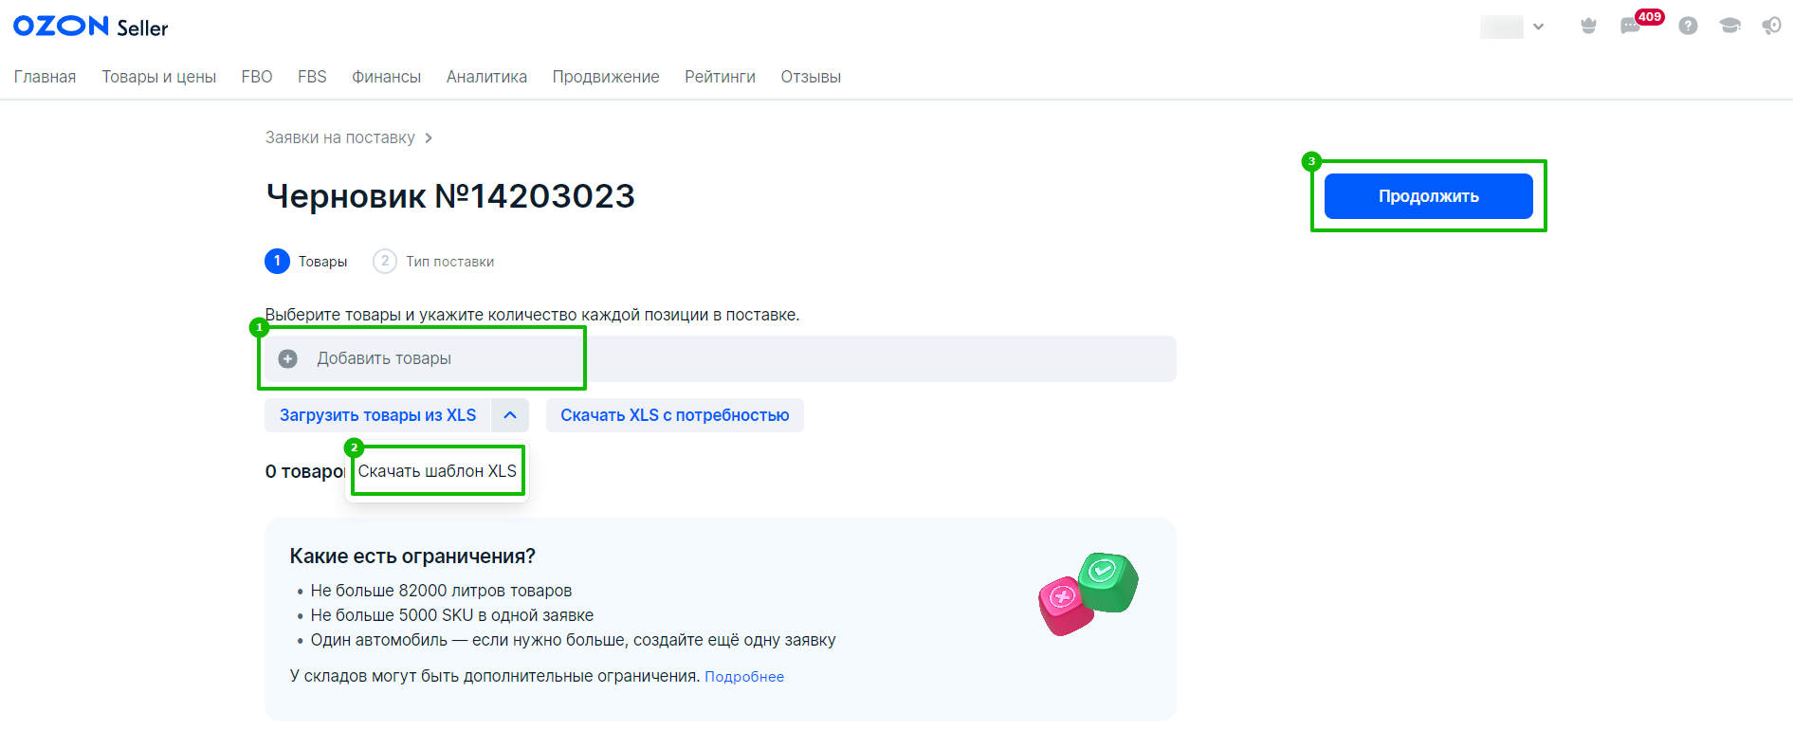This screenshot has width=1793, height=730.
Task: Click Скачать XLS с потребностью button
Action: click(x=674, y=415)
